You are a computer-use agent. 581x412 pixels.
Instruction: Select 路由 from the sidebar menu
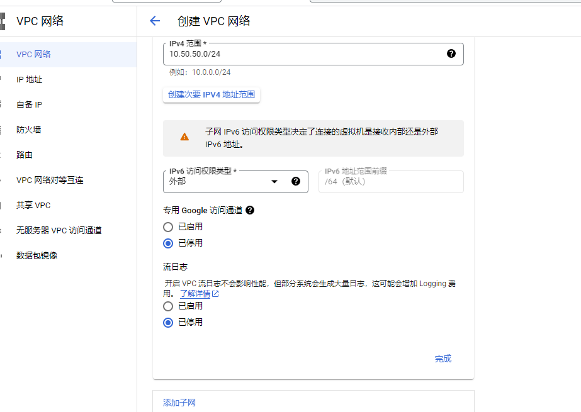25,155
